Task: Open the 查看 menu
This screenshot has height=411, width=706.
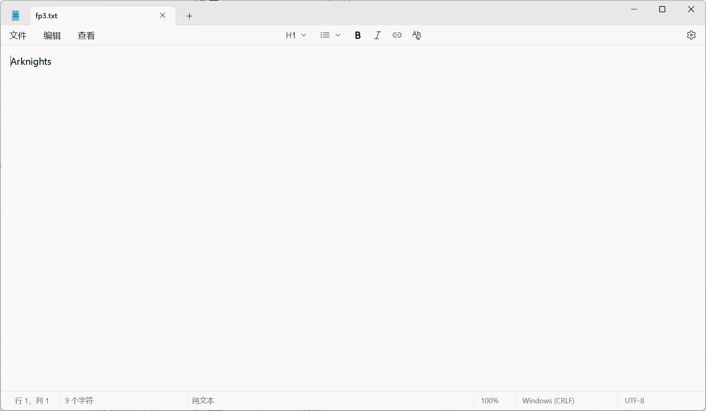Action: click(x=86, y=35)
